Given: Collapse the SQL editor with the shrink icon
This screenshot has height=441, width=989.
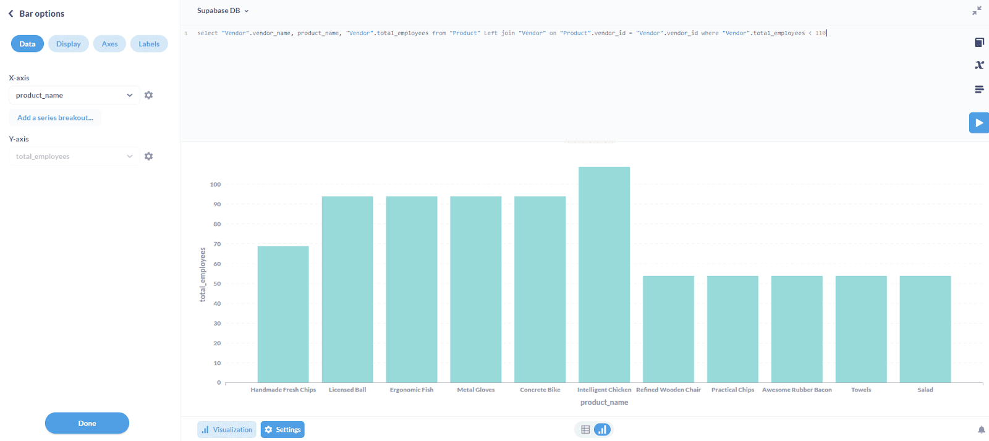Looking at the screenshot, I should pos(977,10).
